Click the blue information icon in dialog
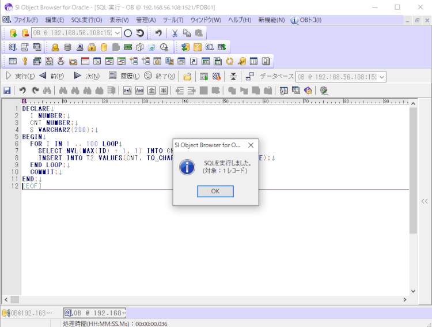 tap(187, 167)
